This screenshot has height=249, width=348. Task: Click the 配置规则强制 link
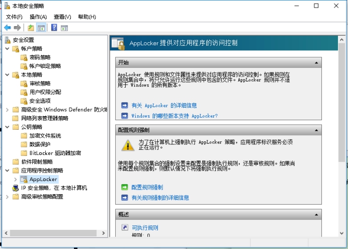(147, 187)
